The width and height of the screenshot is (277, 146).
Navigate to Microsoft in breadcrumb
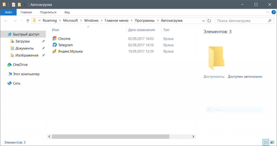coord(71,21)
